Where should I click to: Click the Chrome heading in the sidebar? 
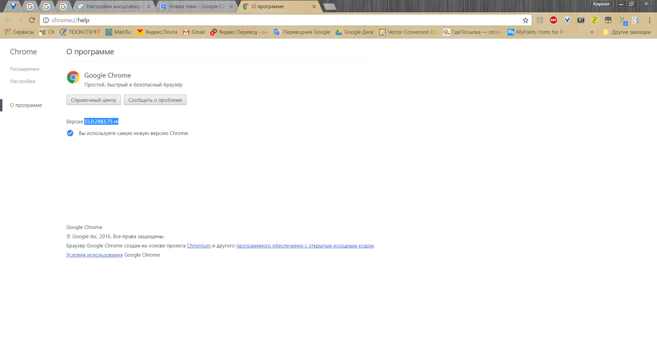(23, 52)
